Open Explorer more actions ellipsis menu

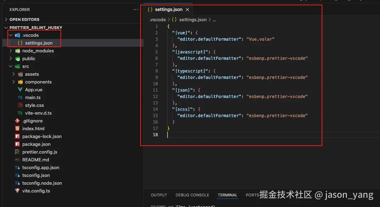click(136, 10)
